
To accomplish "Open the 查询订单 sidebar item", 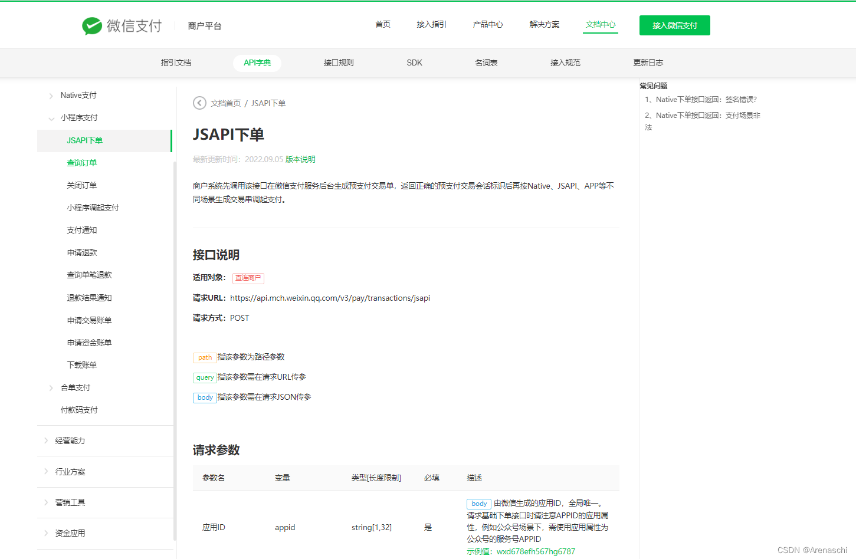I will [x=83, y=163].
